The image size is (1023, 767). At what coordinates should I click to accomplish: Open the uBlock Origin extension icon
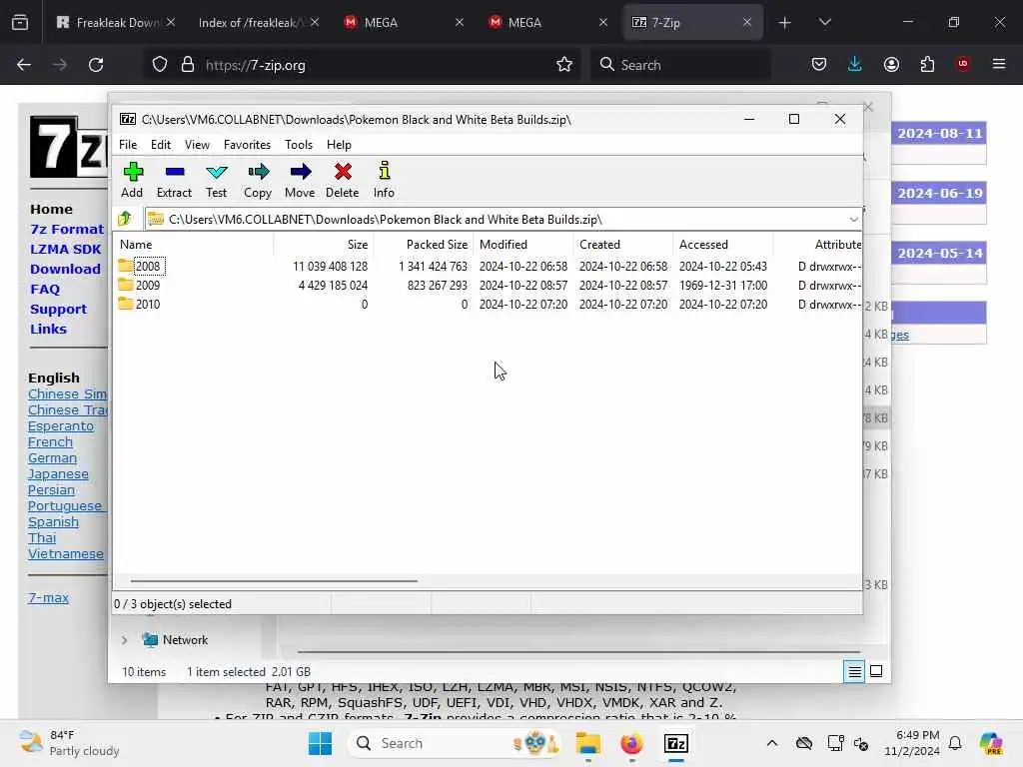(962, 65)
